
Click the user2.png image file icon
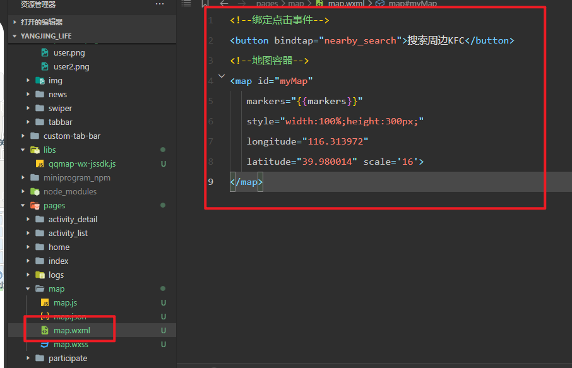[45, 66]
